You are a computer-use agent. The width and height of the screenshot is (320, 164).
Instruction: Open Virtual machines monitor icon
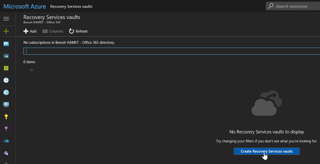click(x=6, y=104)
